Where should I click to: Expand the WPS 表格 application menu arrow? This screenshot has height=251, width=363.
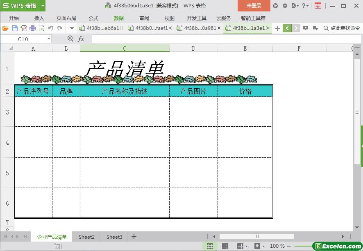point(43,6)
